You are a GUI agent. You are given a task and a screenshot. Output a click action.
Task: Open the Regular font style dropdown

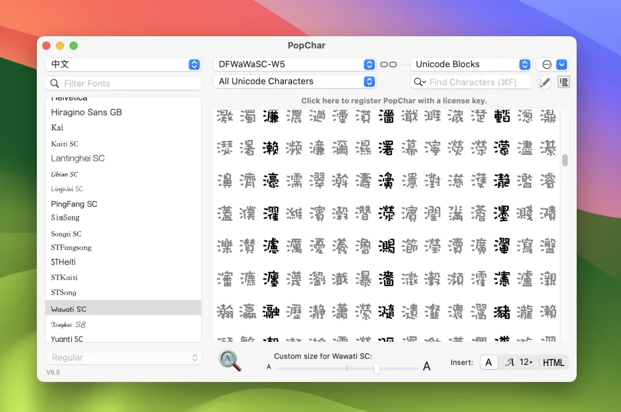tap(124, 358)
